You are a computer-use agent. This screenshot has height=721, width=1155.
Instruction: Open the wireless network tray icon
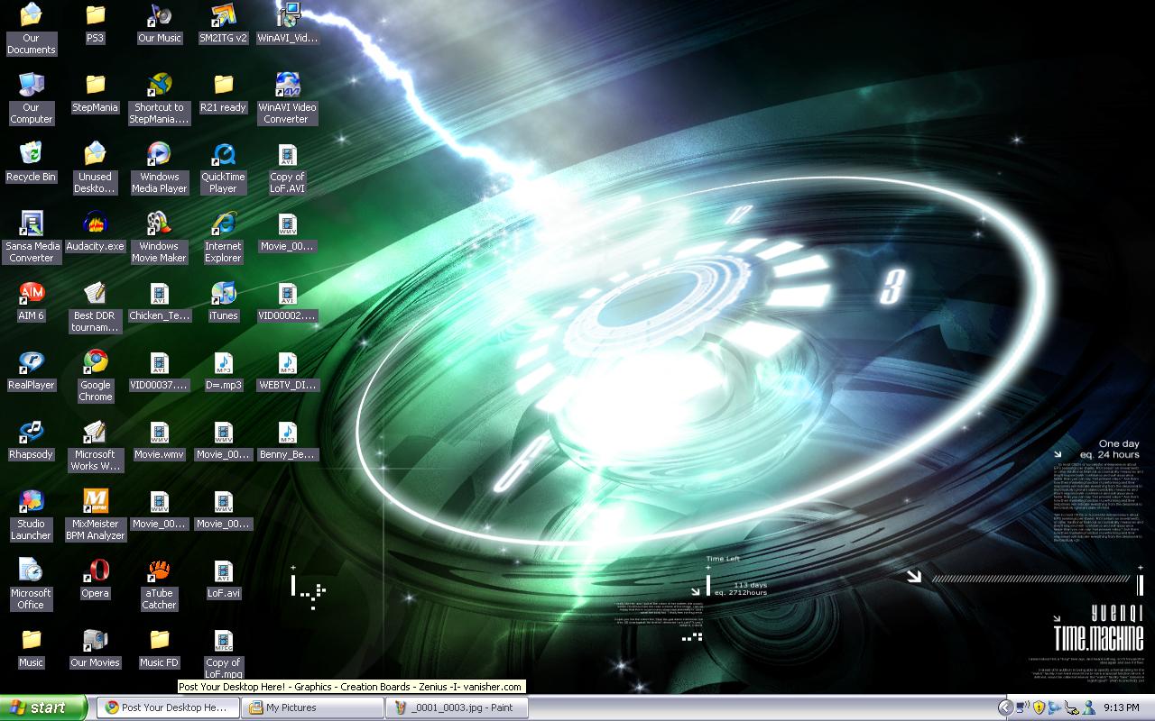(x=1022, y=707)
